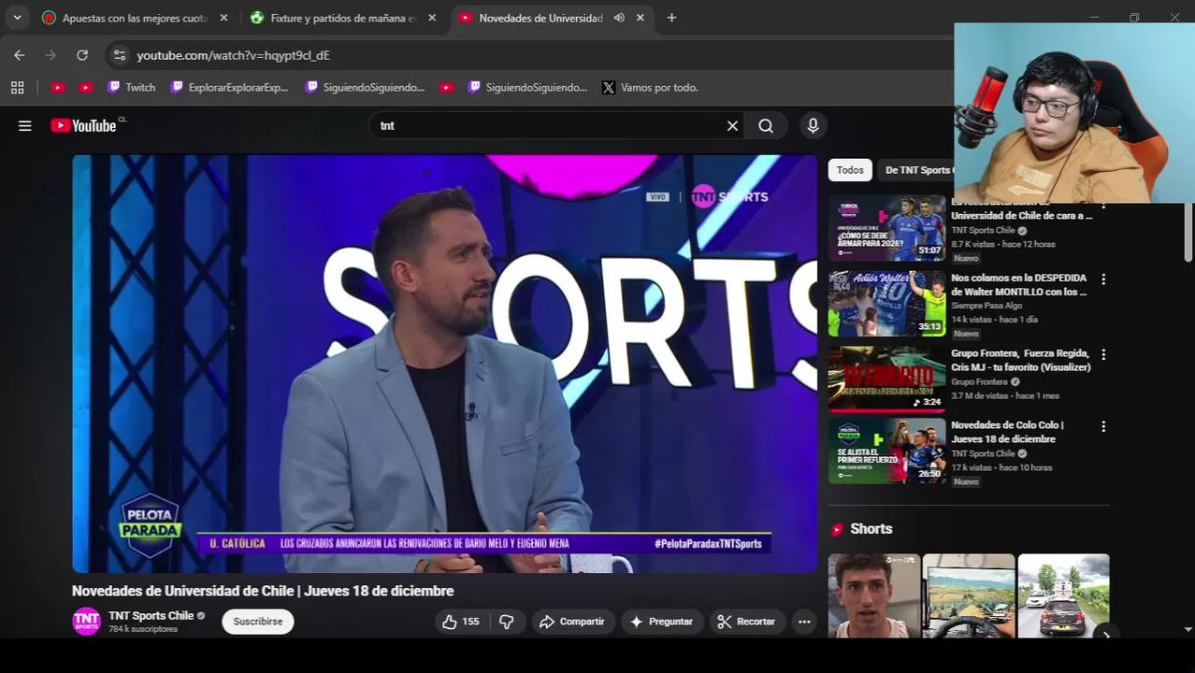Click the page vertical scrollbar thumb
The image size is (1195, 673).
tap(1188, 232)
